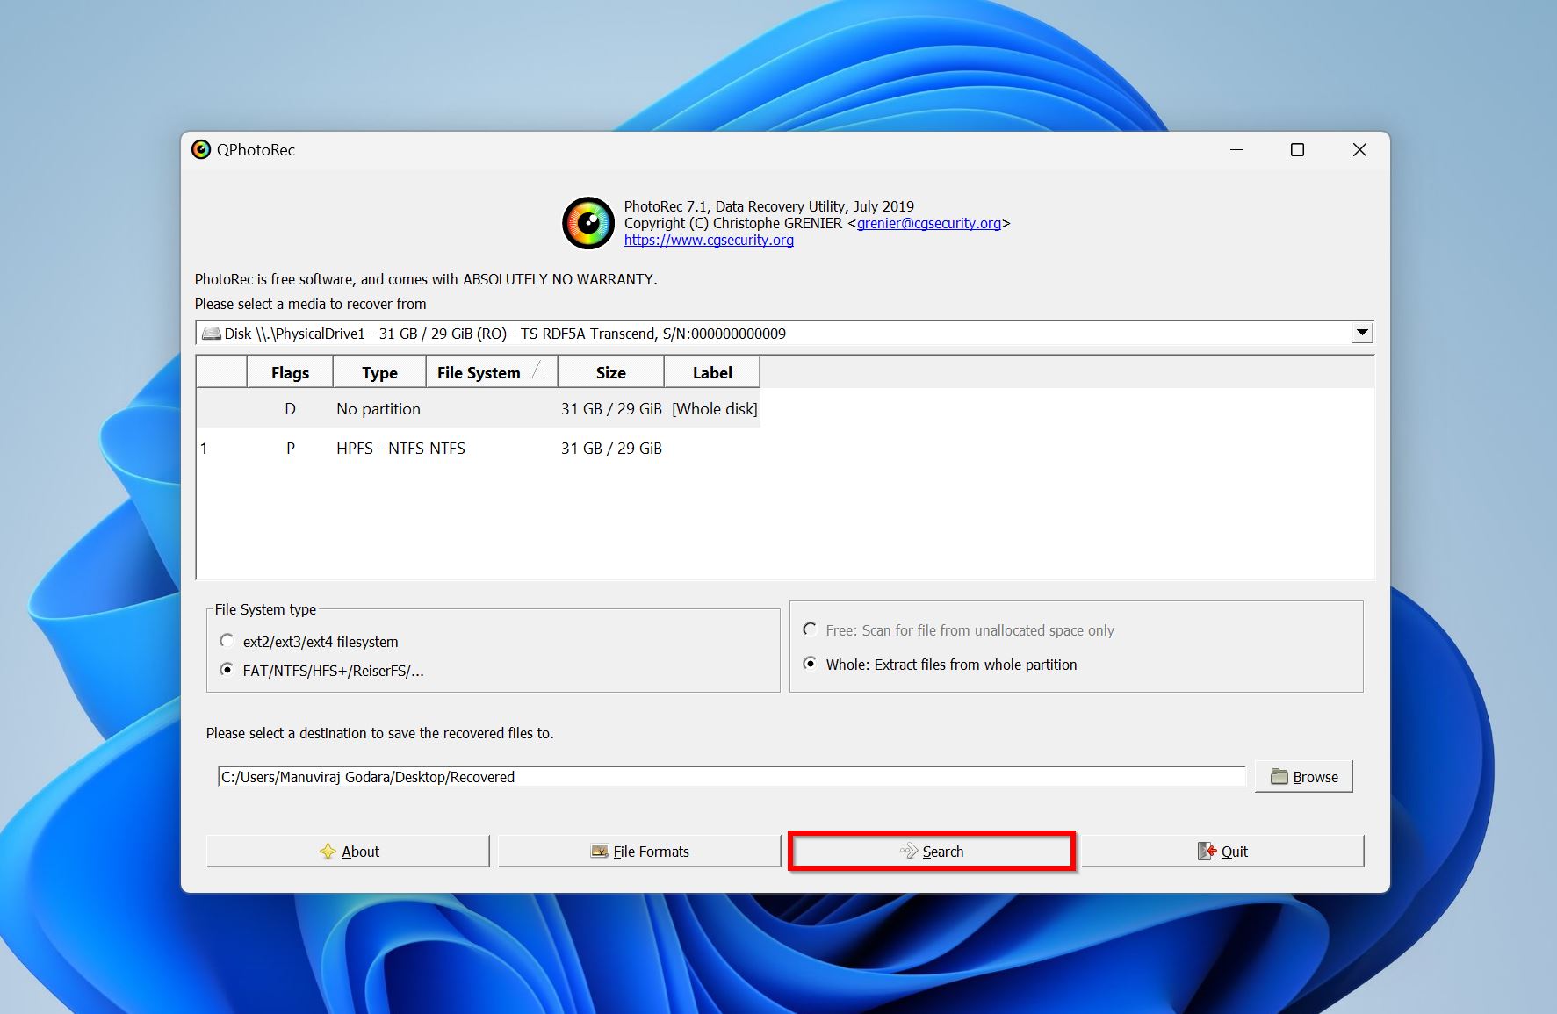
Task: Click the PhotoRec colorful eye logo
Action: pyautogui.click(x=587, y=223)
